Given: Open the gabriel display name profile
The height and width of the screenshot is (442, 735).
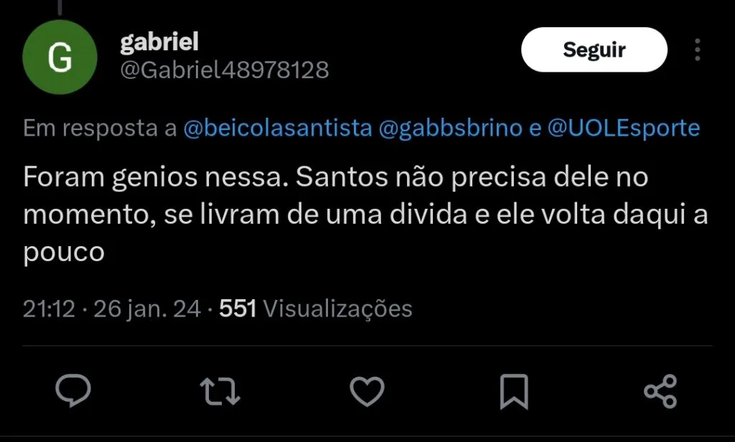Looking at the screenshot, I should [x=159, y=42].
